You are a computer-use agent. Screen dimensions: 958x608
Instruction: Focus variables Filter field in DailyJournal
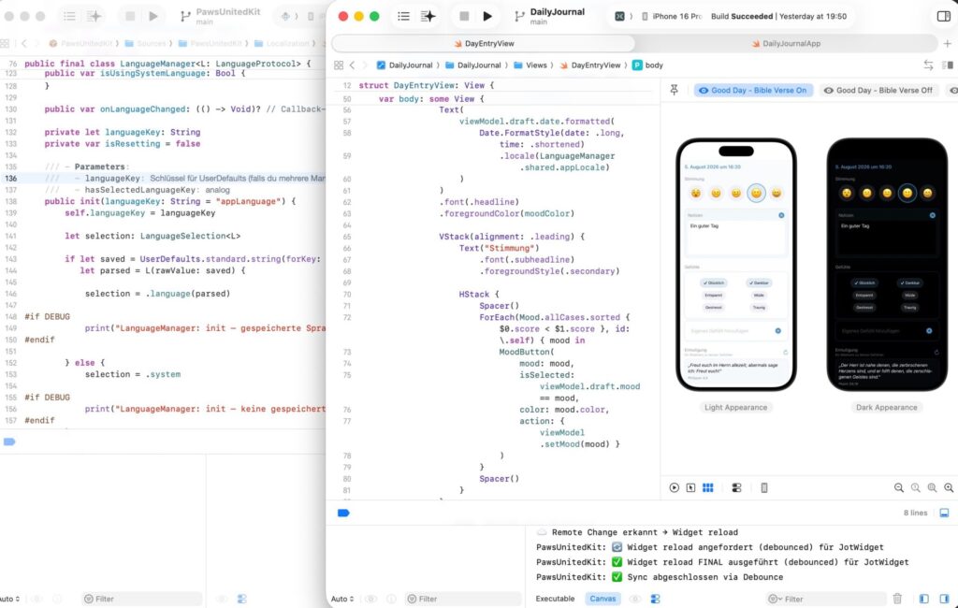[463, 599]
